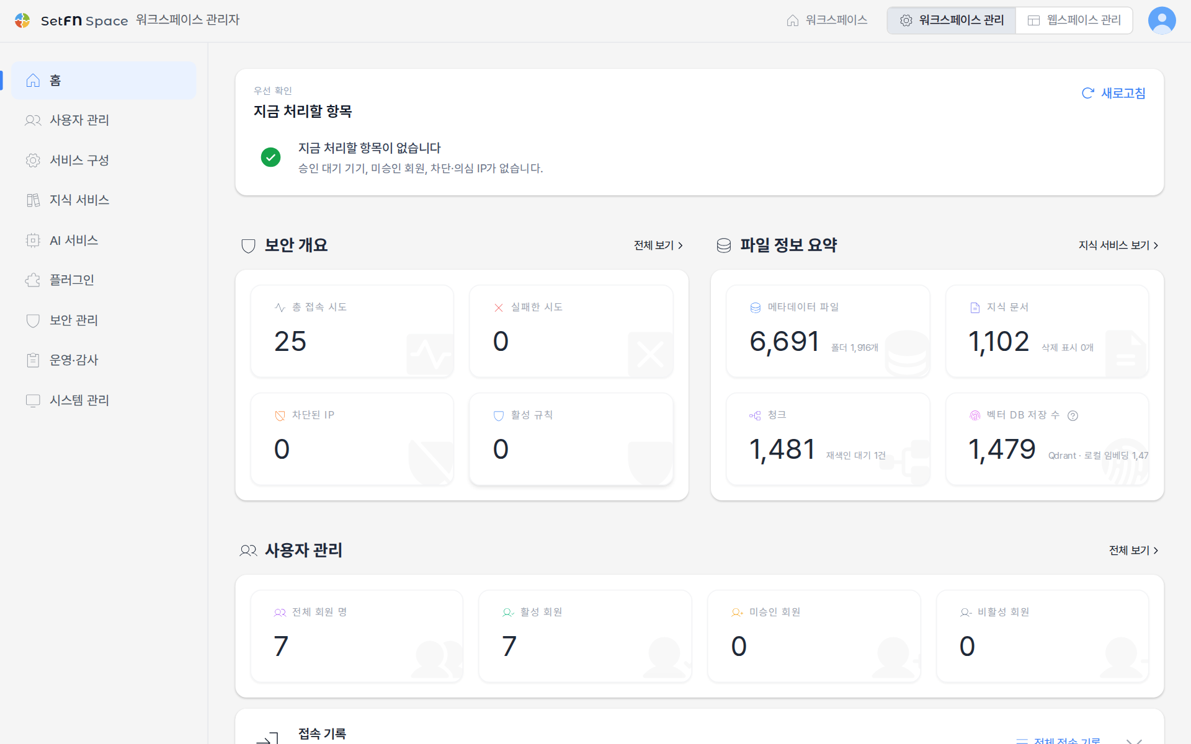Click the database icon next to 파일 정보 요약
Viewport: 1191px width, 744px height.
723,246
